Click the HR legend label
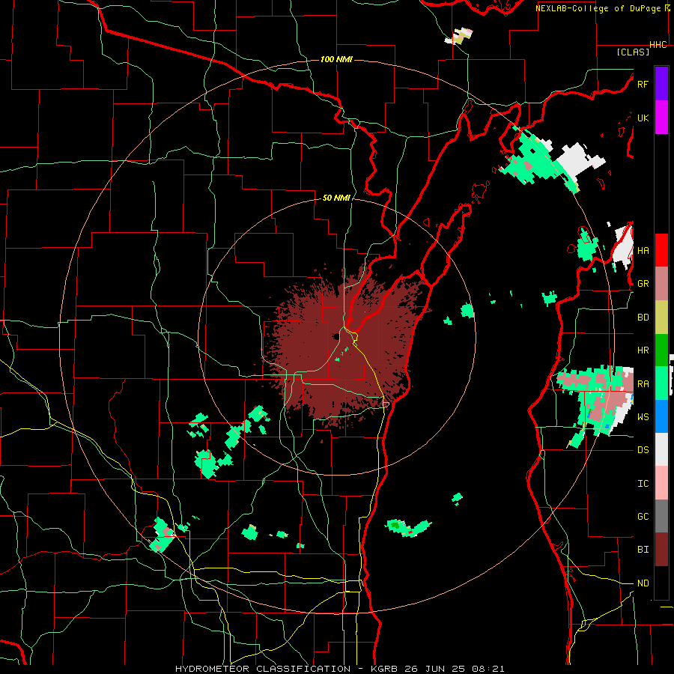674x674 pixels. [x=643, y=350]
